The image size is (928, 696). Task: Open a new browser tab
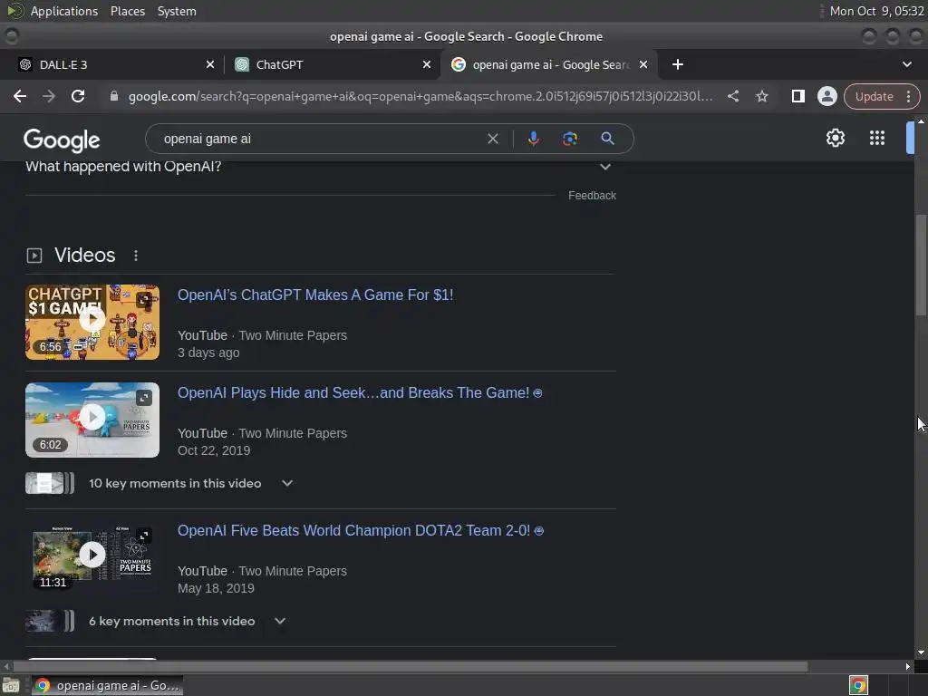pyautogui.click(x=678, y=64)
